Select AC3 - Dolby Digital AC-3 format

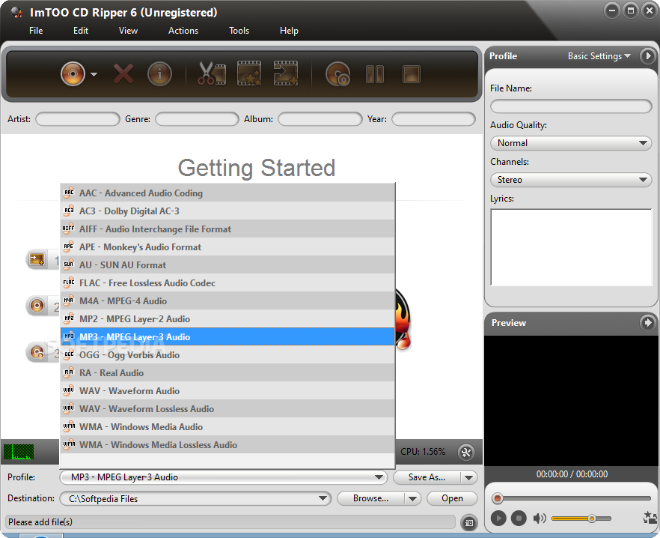click(x=227, y=211)
